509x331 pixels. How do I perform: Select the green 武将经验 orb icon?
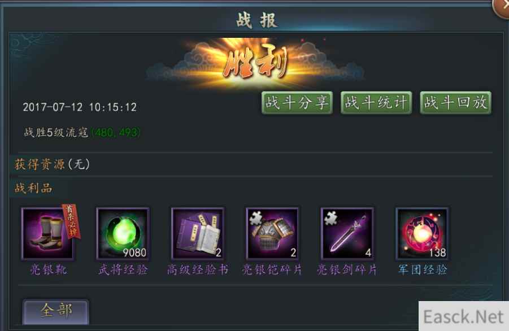(123, 234)
